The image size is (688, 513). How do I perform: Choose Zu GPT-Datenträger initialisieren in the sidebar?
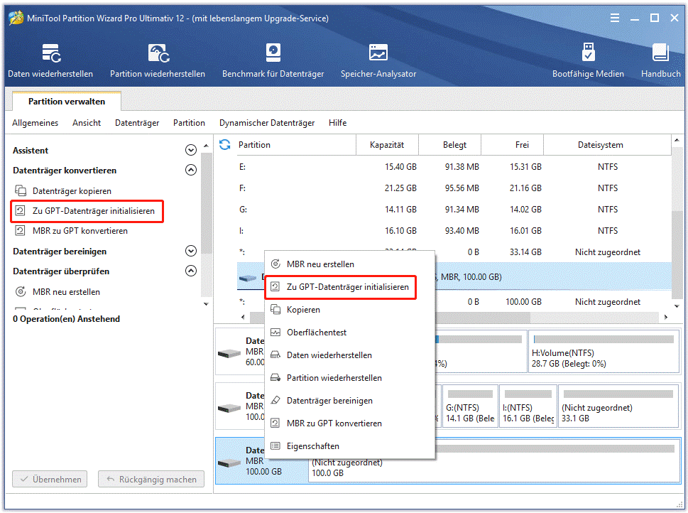point(87,211)
